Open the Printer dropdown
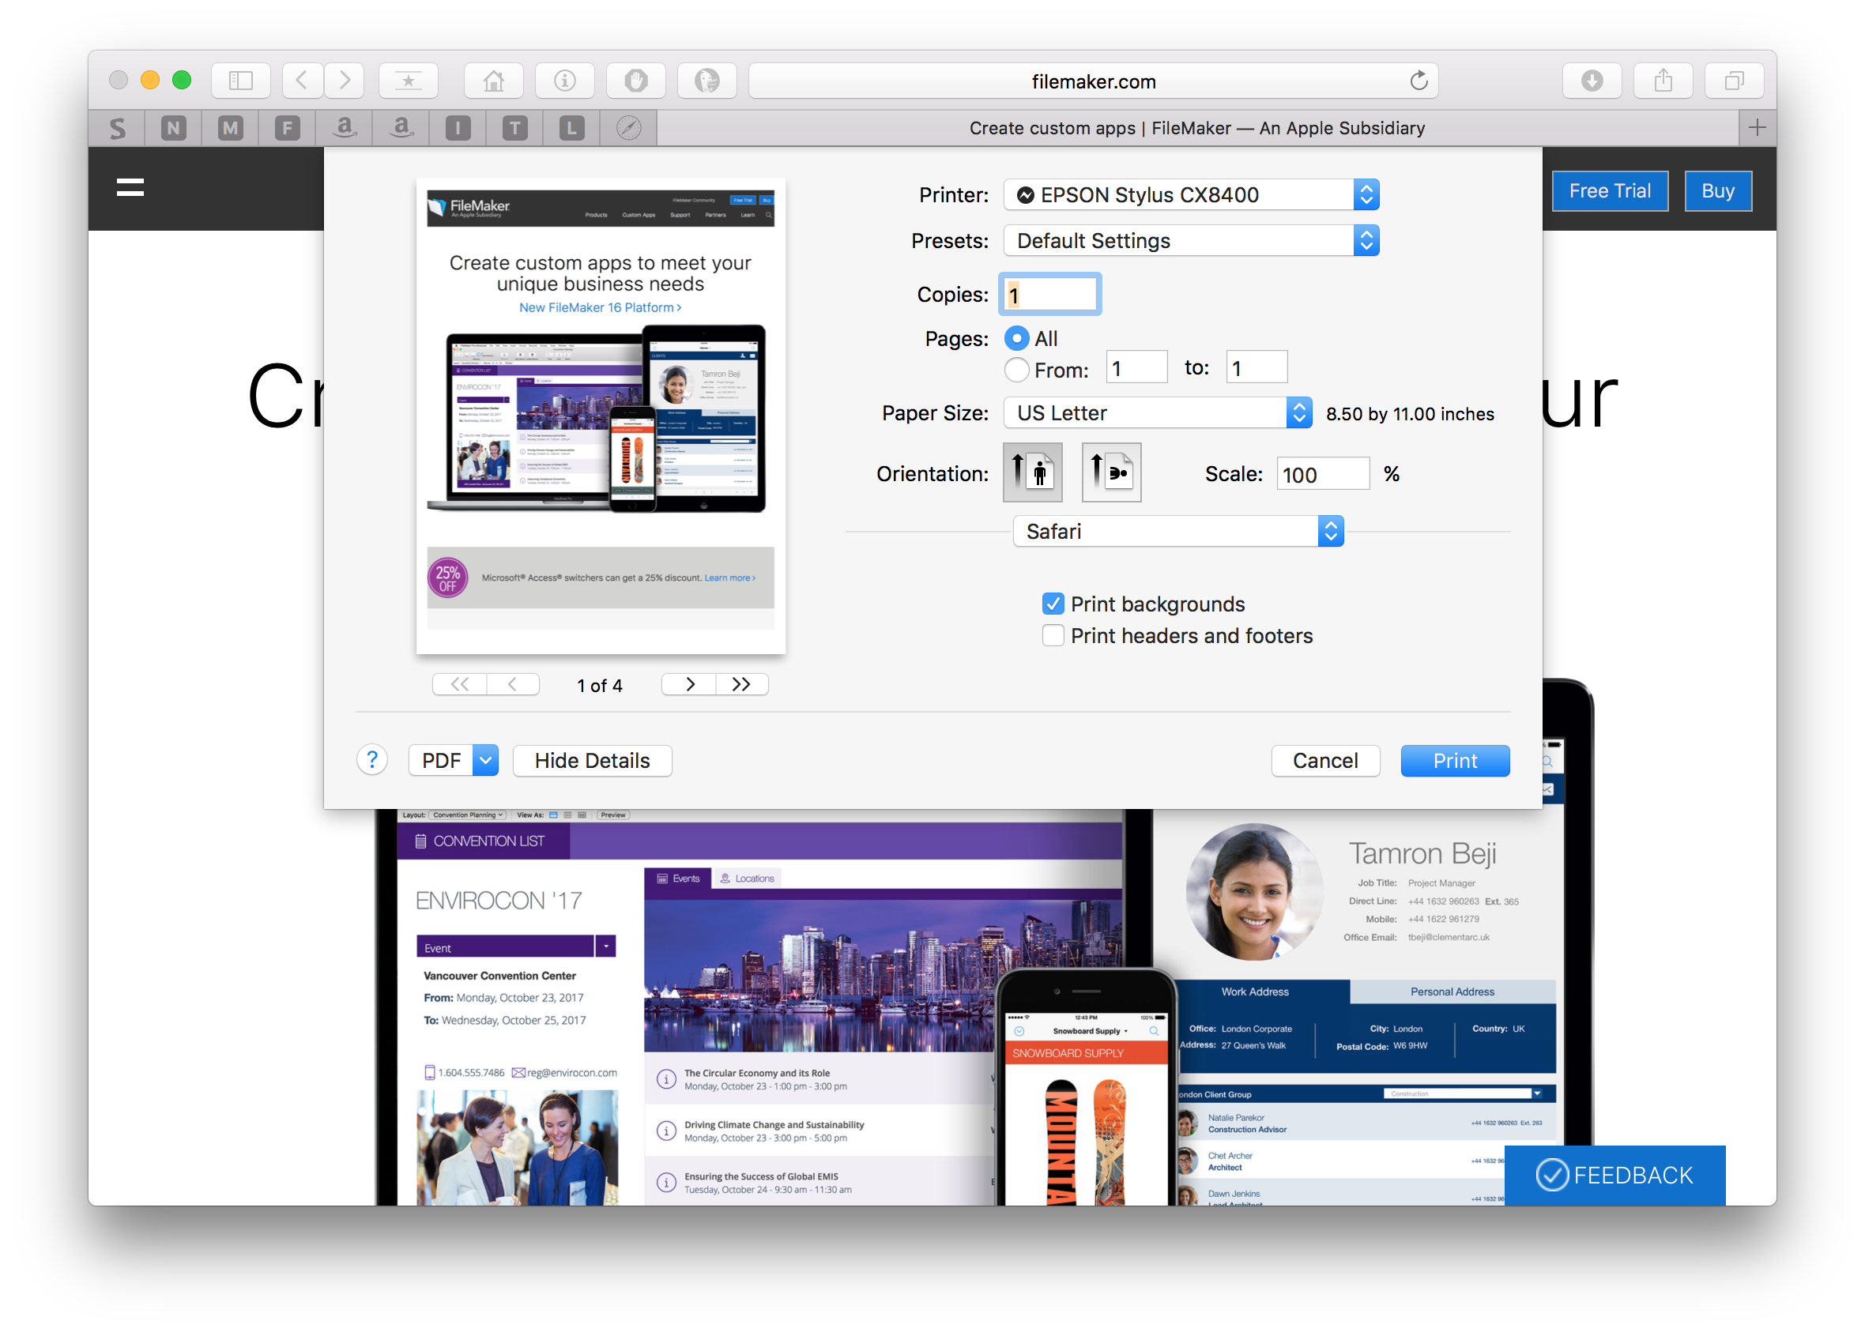 coord(1192,195)
